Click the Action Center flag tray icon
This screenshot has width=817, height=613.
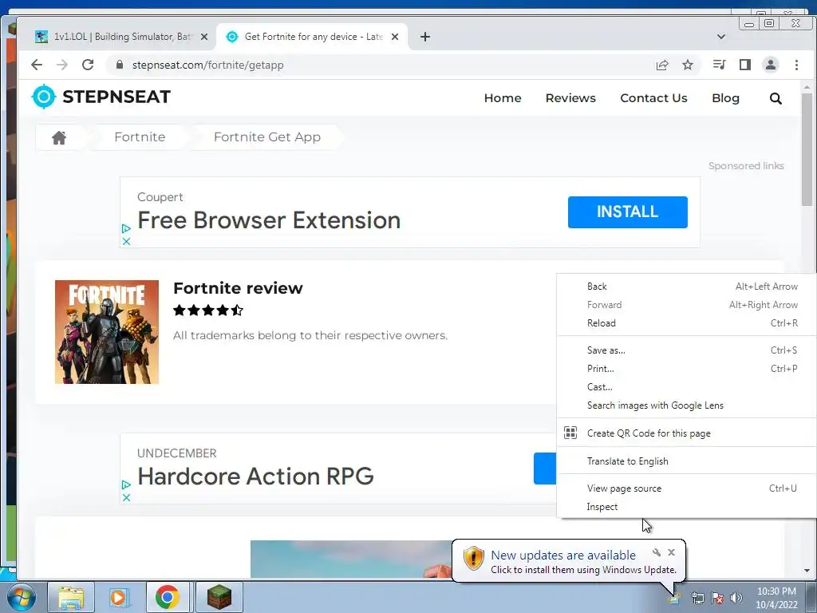pos(717,598)
